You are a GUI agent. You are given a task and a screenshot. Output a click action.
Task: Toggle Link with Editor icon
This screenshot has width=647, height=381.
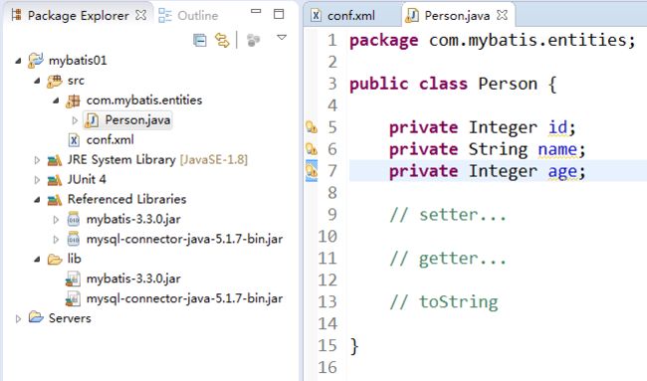pyautogui.click(x=222, y=40)
